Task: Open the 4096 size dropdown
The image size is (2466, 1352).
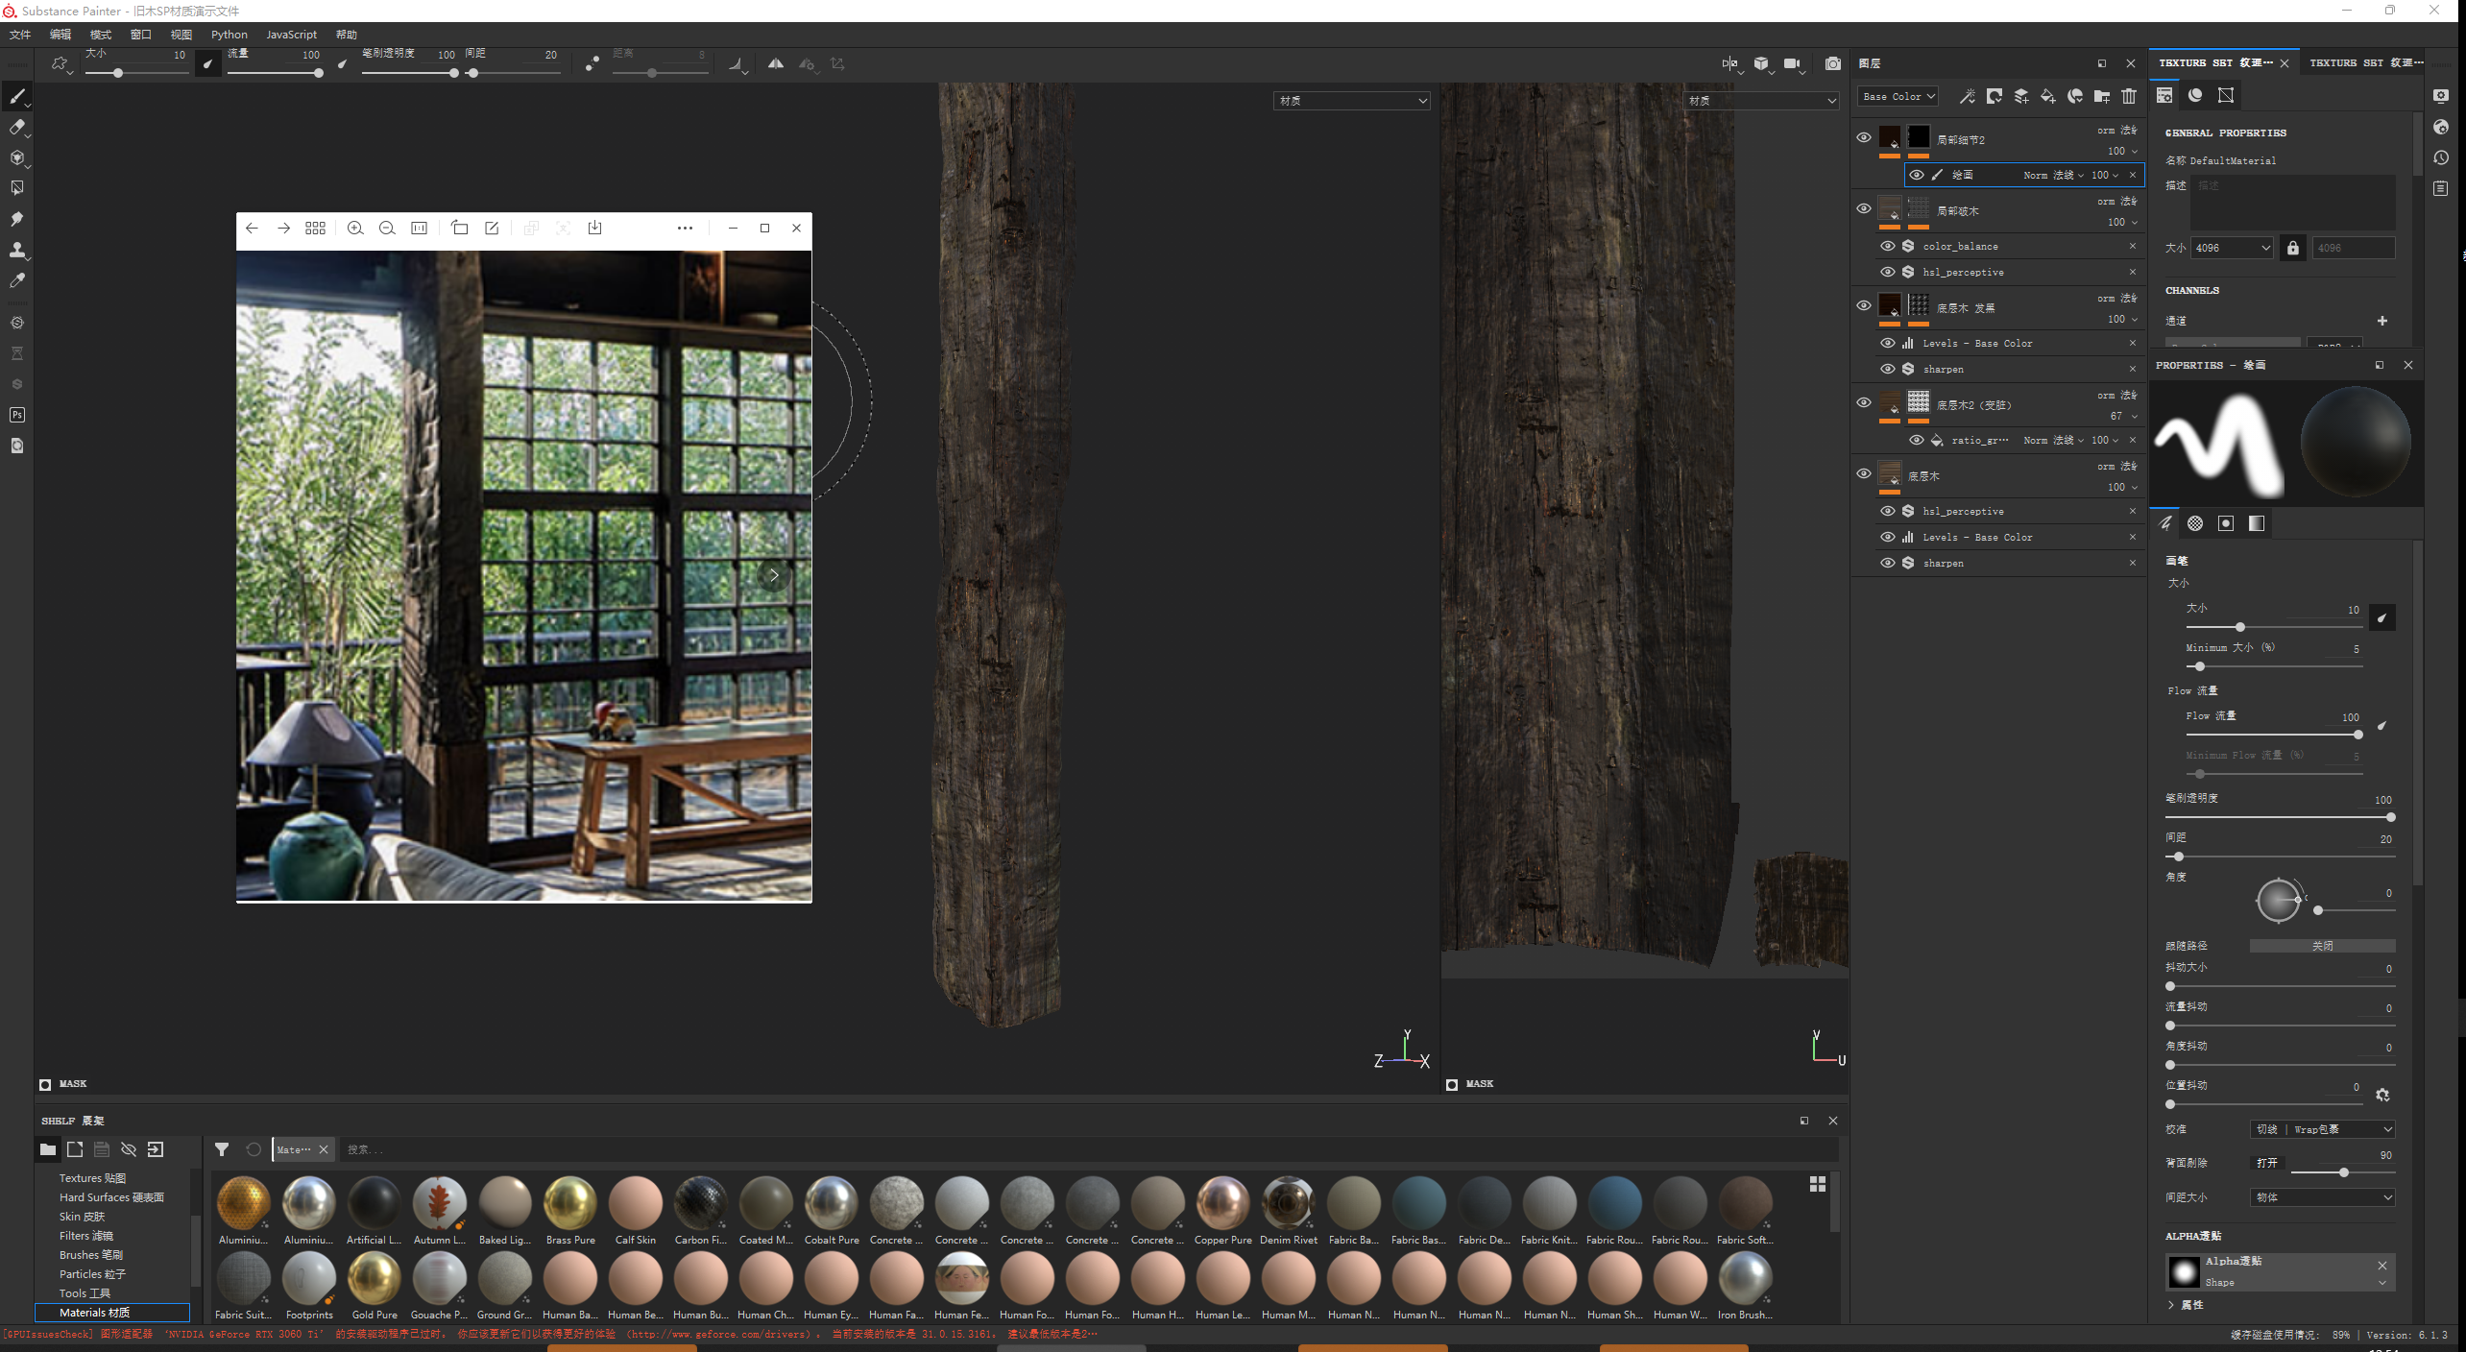Action: click(x=2232, y=248)
